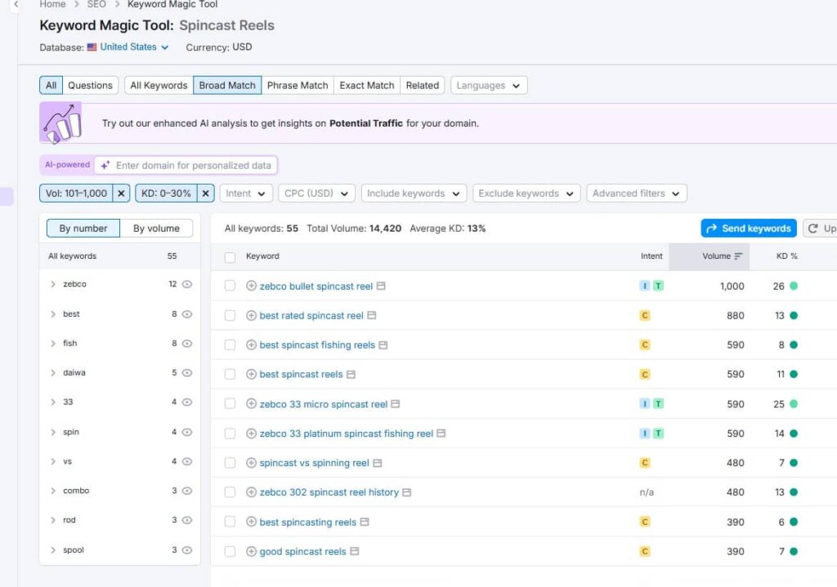Image resolution: width=837 pixels, height=587 pixels.
Task: Switch sidebar sorting to "By volume"
Action: (x=157, y=228)
